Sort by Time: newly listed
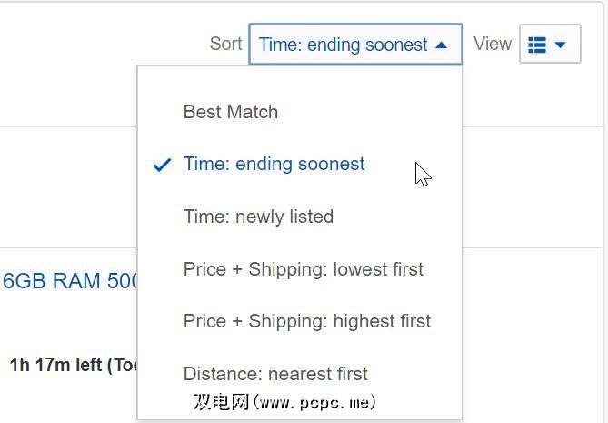Screen dimensions: 608x423 [258, 217]
